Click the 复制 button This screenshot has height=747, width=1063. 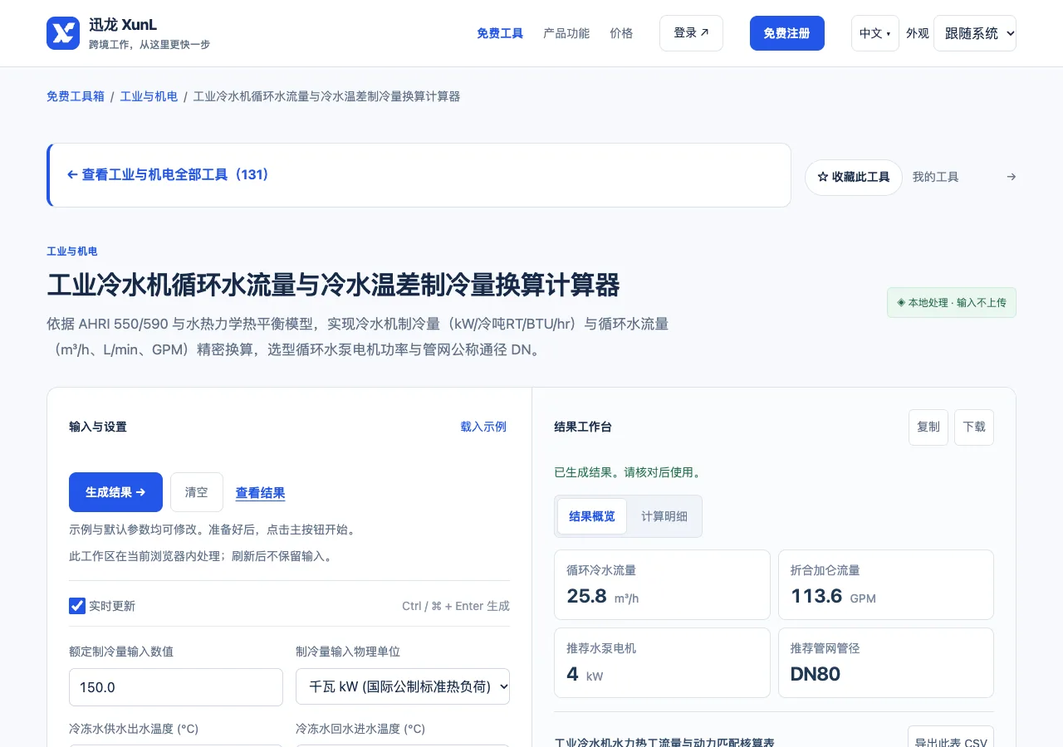tap(928, 427)
